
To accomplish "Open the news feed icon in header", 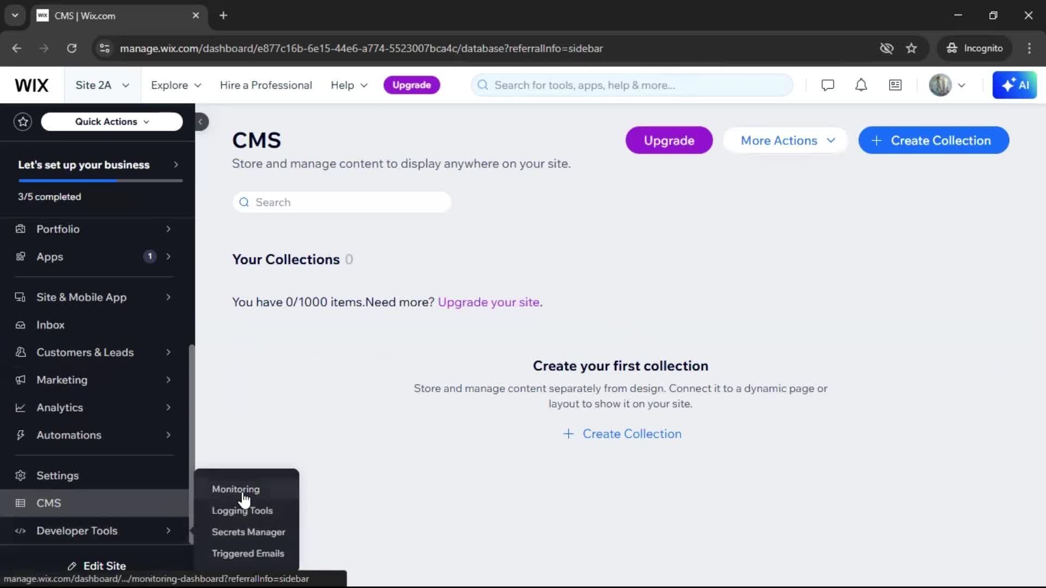I will 895,85.
